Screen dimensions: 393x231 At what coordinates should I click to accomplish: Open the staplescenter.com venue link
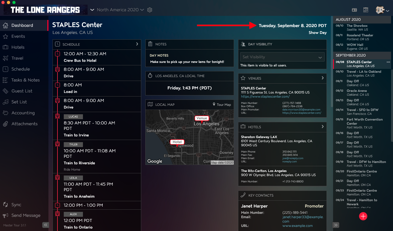tap(265, 97)
